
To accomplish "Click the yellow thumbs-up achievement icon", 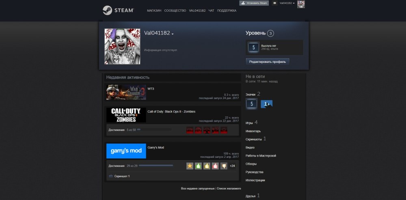I will pos(207,166).
